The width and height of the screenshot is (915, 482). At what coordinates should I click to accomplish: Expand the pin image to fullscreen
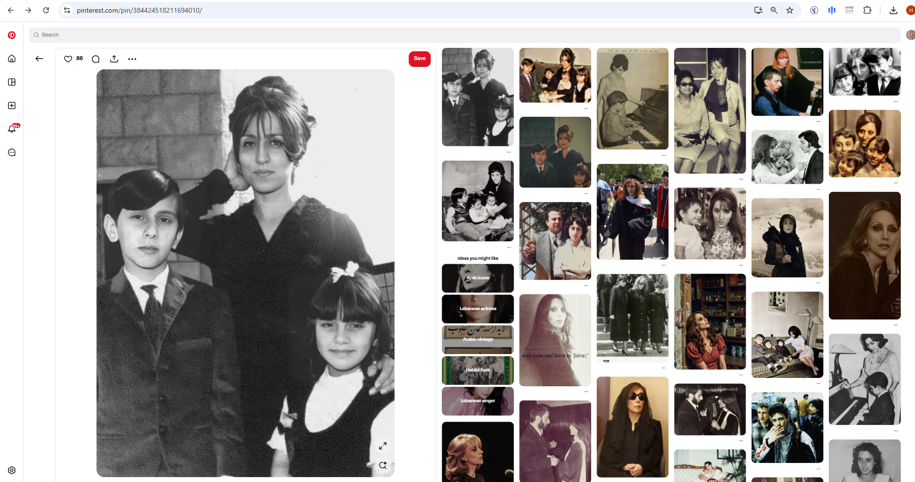click(383, 446)
